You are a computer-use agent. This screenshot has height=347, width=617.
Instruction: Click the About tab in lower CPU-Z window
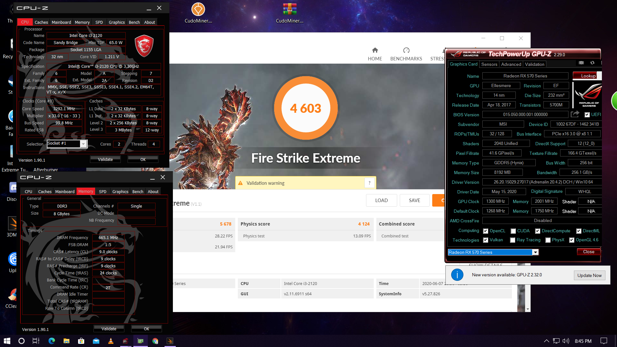pyautogui.click(x=153, y=191)
